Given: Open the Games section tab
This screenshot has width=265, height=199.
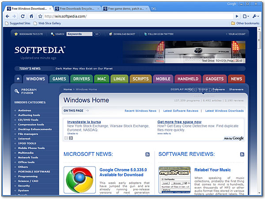Looking at the screenshot, I should 59,79.
